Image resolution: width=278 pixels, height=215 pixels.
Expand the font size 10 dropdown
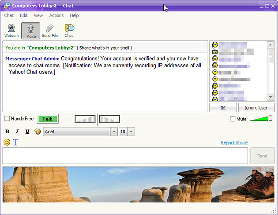(131, 131)
